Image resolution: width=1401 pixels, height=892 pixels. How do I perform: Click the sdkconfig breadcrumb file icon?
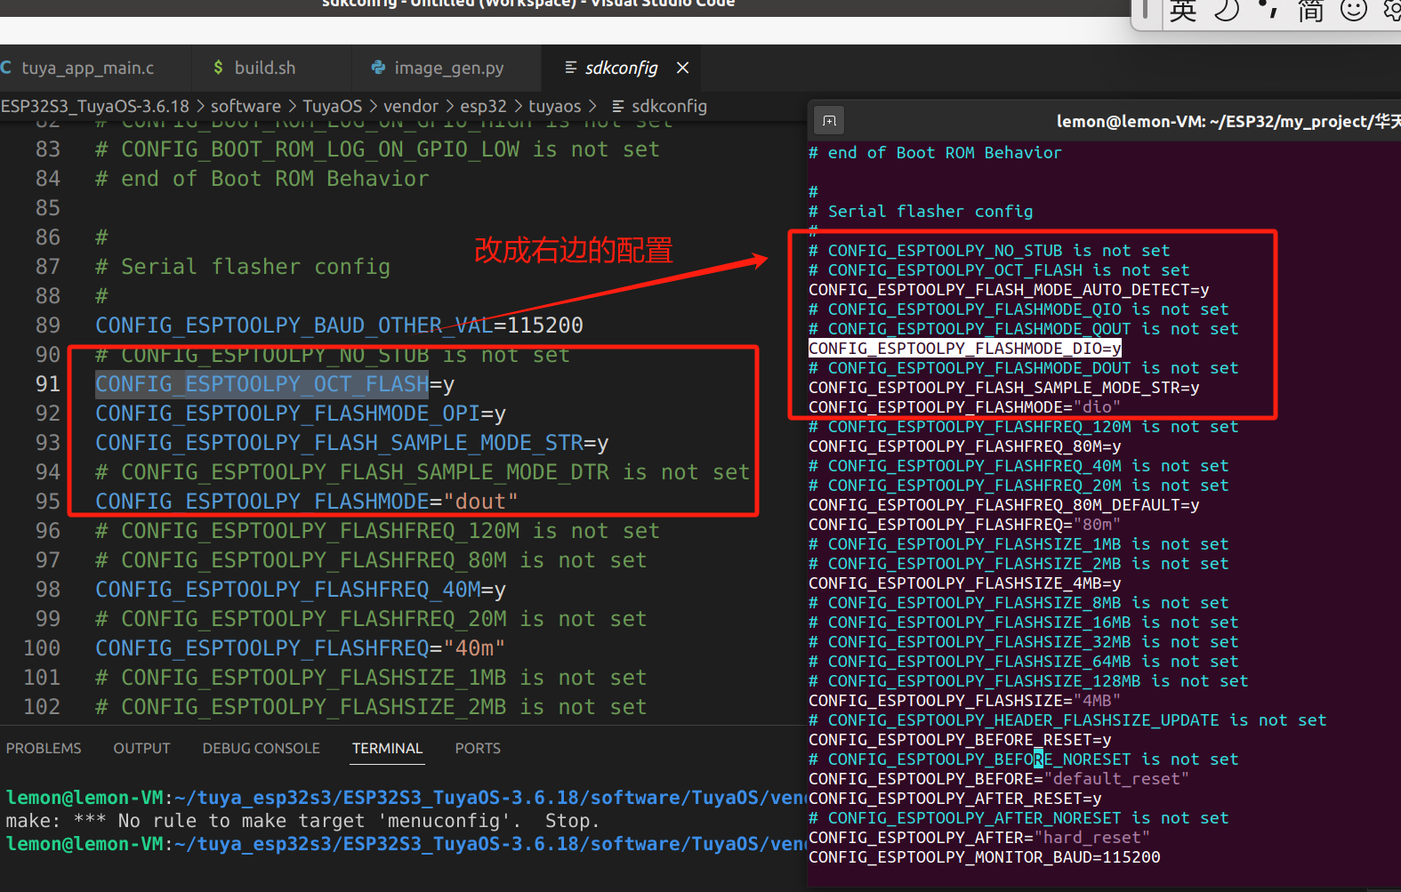(618, 106)
